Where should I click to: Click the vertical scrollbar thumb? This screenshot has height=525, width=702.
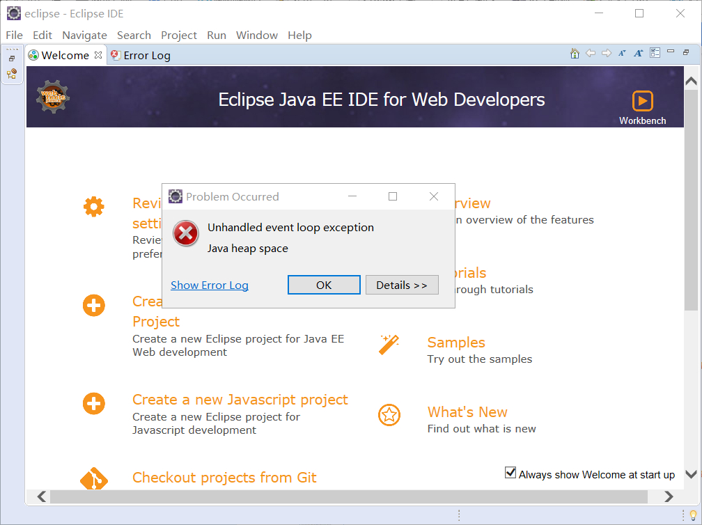(x=691, y=201)
